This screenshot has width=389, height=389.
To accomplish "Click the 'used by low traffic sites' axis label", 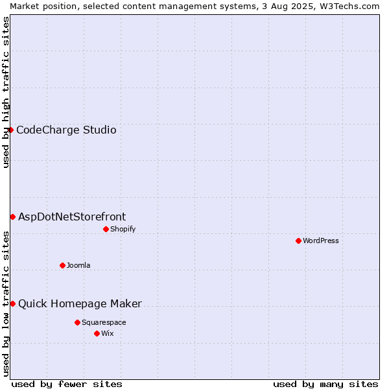I will point(5,304).
